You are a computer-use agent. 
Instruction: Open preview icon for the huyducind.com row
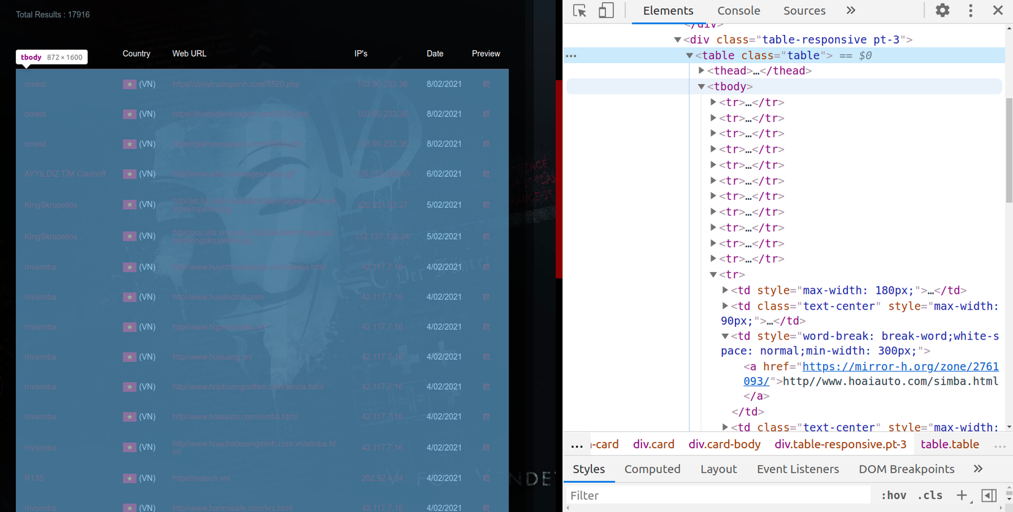pos(486,297)
